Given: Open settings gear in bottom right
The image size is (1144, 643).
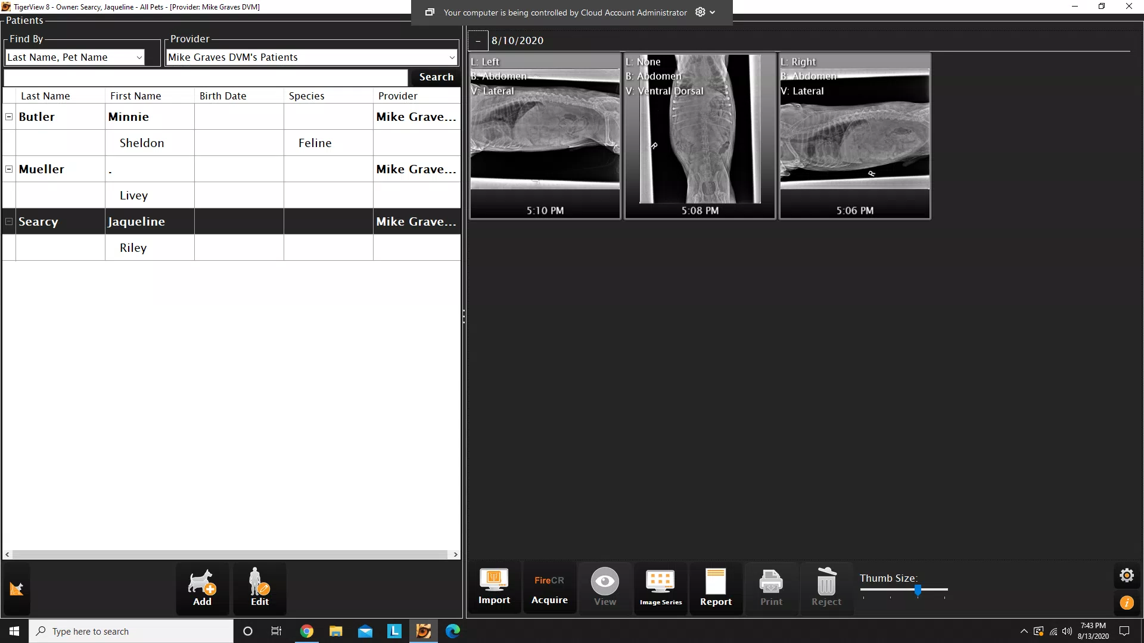Looking at the screenshot, I should pos(1126,575).
